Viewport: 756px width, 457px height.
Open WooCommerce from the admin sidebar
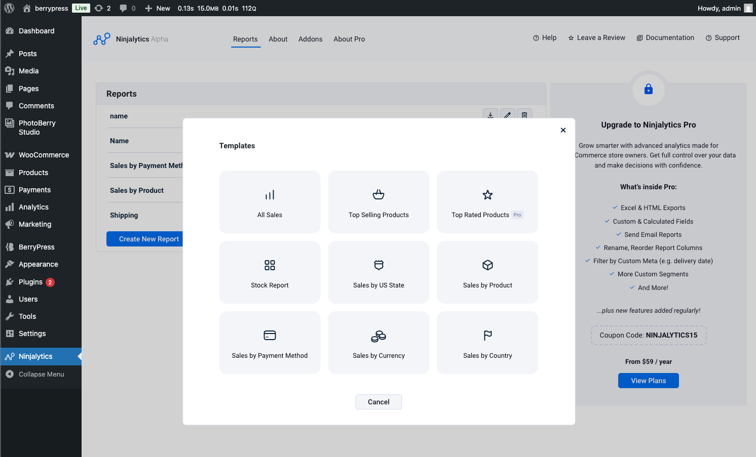(44, 155)
